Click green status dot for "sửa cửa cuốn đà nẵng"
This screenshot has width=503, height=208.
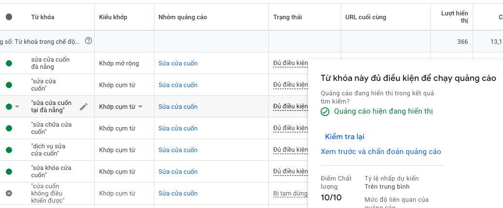(x=9, y=63)
